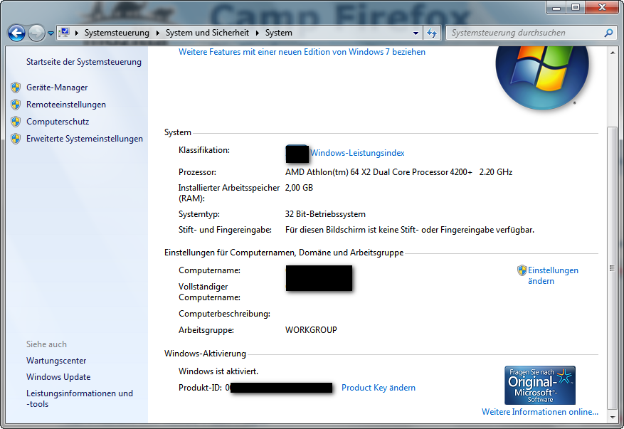Select the WORKGROUP value
The width and height of the screenshot is (624, 429).
(311, 330)
